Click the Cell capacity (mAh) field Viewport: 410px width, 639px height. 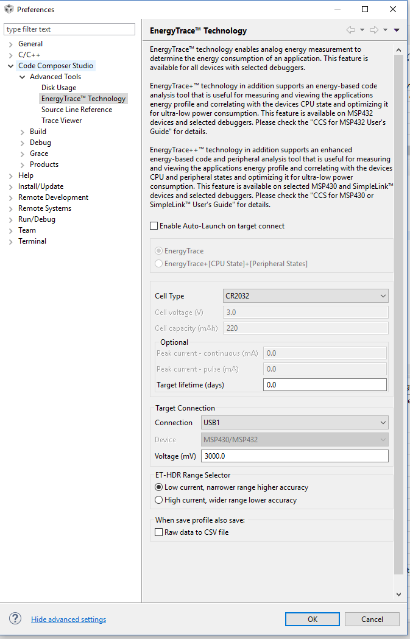(x=306, y=328)
